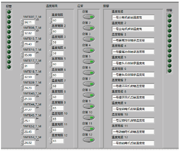Decrement the 1MTE16_T_M stepper
Image resolution: width=180 pixels, height=152 pixels.
pos(22,57)
